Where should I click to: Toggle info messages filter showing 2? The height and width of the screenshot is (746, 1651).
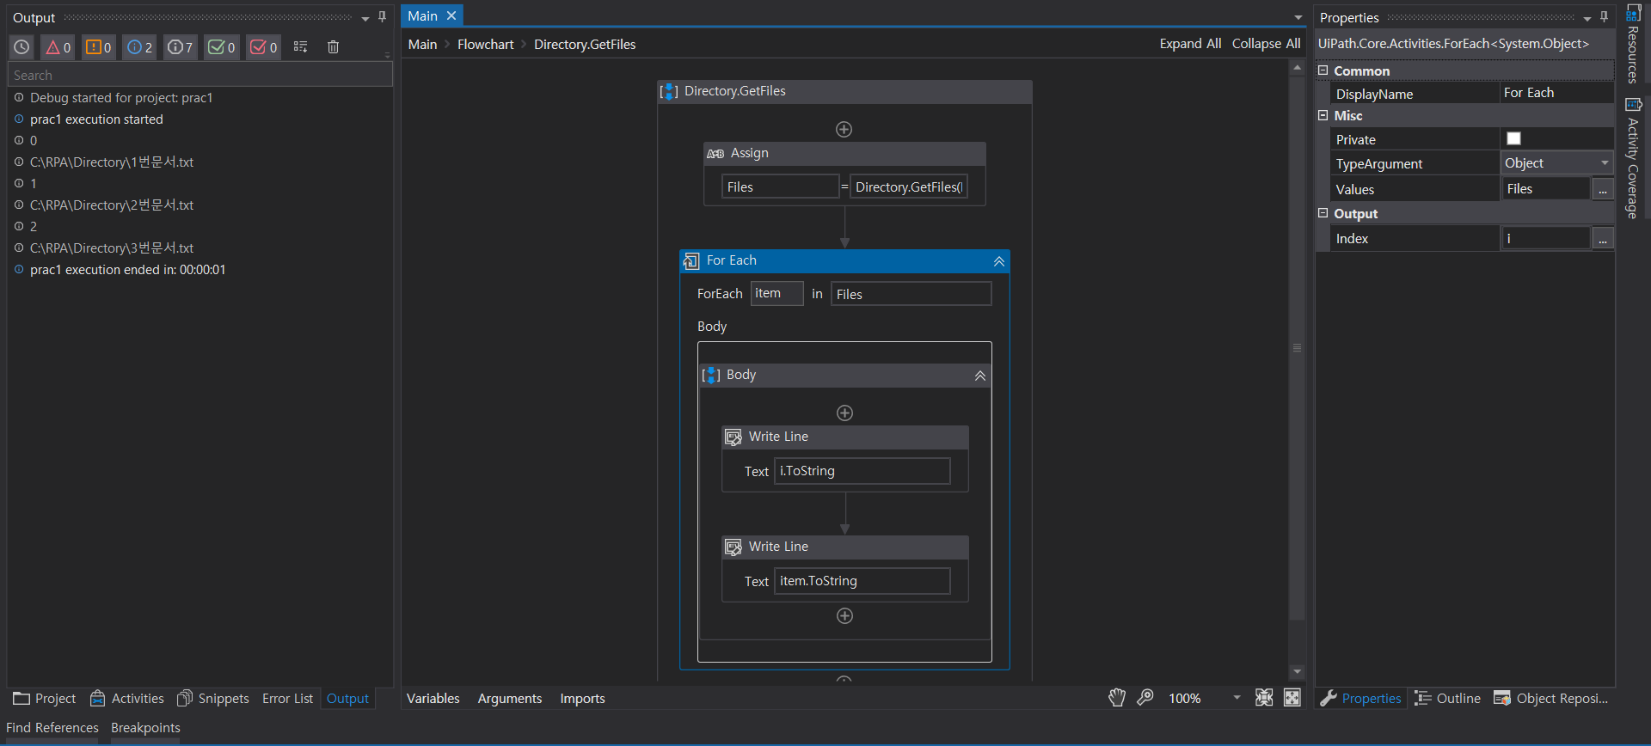coord(139,47)
